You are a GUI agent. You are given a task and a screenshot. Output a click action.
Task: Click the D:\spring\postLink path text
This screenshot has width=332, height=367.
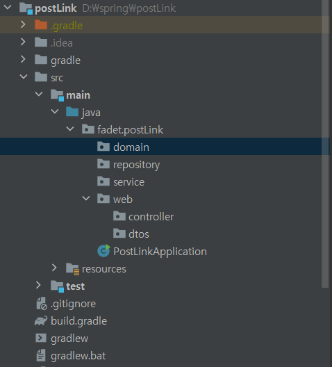point(128,8)
